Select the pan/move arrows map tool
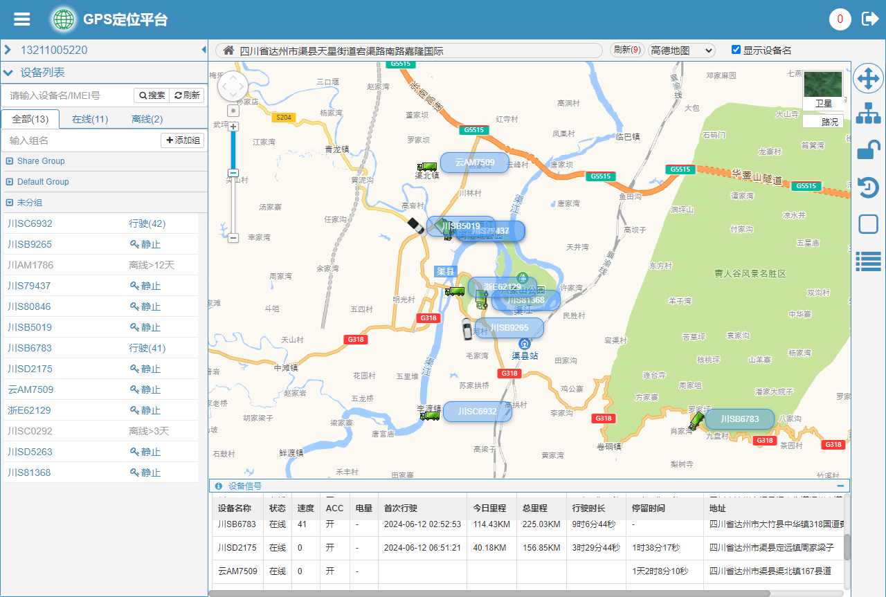This screenshot has width=886, height=597. click(x=868, y=79)
